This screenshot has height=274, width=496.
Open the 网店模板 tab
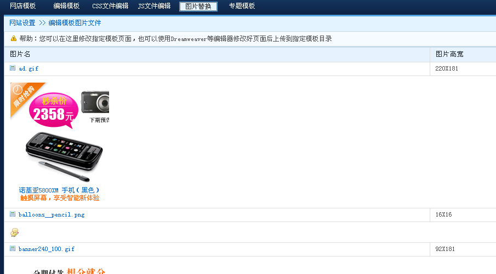click(x=23, y=6)
